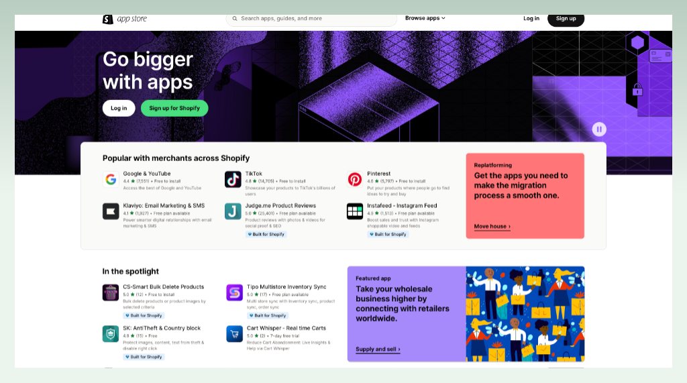Click the CS-Smart Bulk Delete Products title
687x383 pixels.
coord(164,286)
